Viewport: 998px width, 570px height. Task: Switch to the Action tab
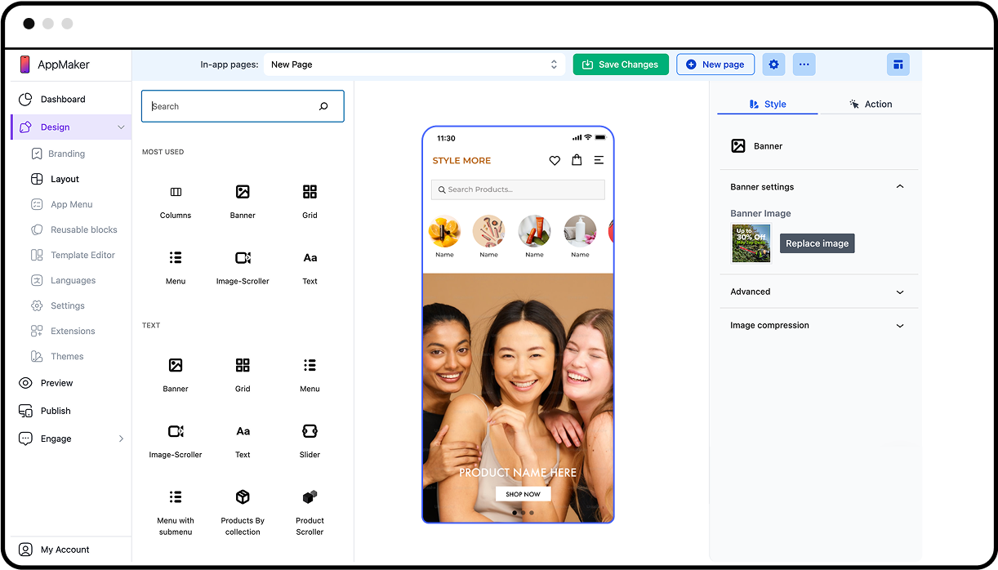[x=870, y=104]
